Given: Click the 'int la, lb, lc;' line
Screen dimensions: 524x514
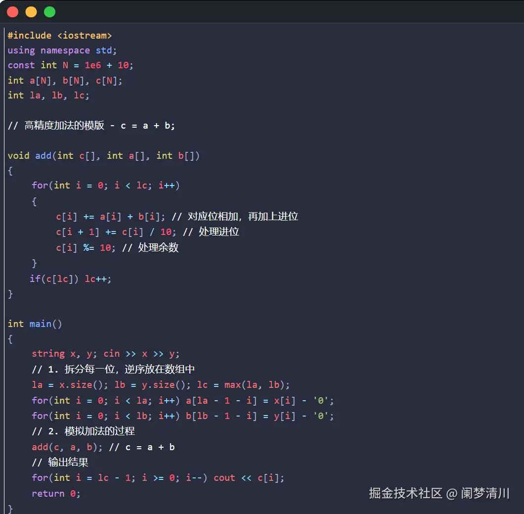Looking at the screenshot, I should click(48, 95).
